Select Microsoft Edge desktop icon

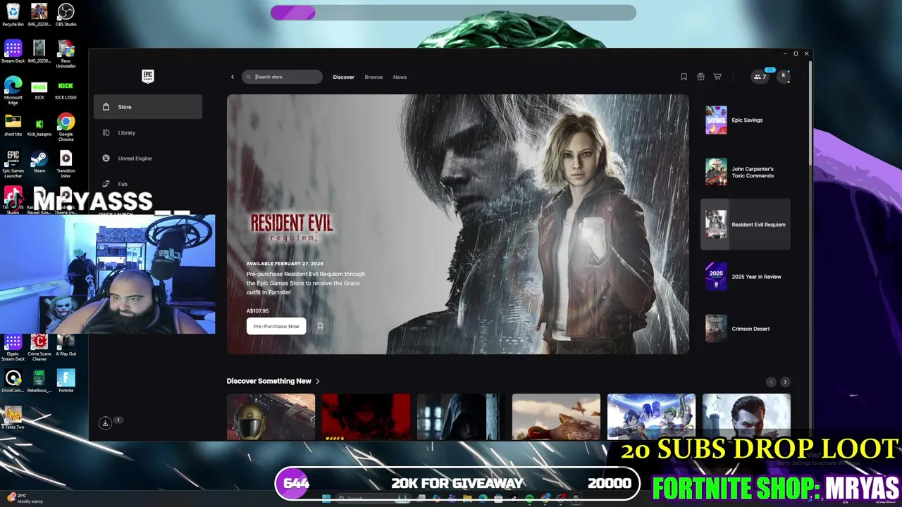tap(13, 90)
